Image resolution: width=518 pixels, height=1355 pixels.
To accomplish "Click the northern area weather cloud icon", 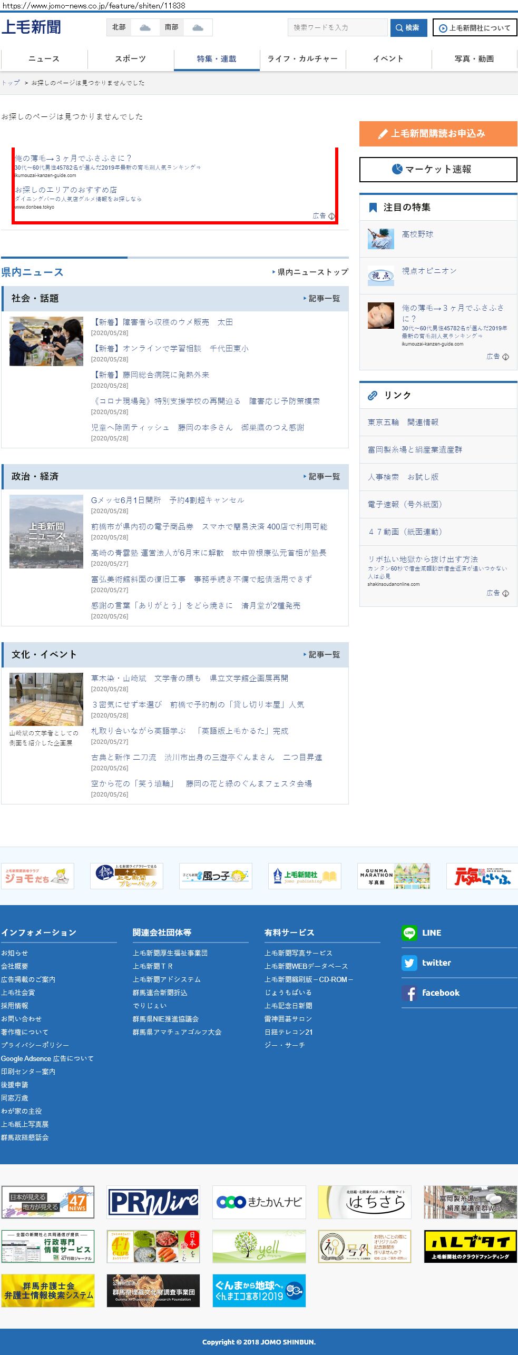I will (145, 27).
